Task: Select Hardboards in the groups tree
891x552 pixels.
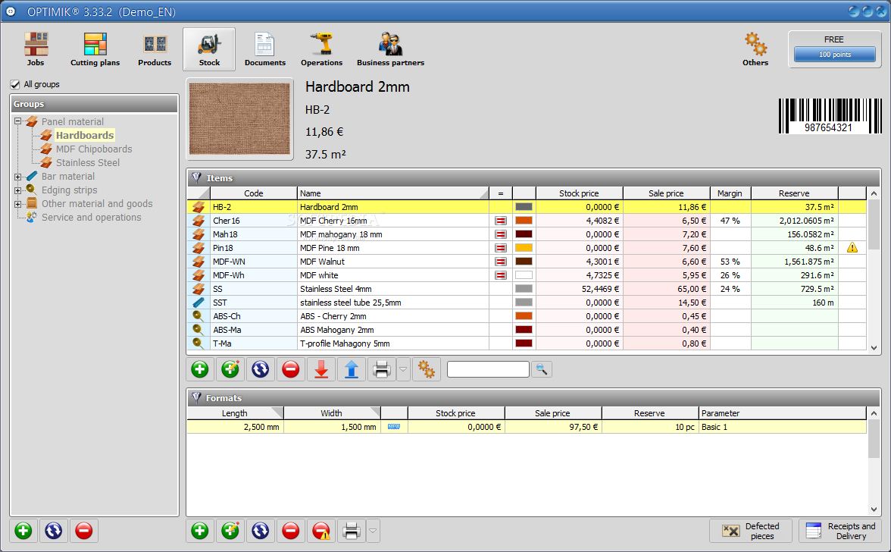Action: [85, 135]
